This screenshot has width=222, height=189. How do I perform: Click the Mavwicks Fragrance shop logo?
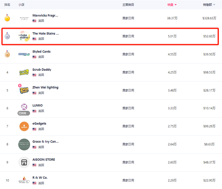click(24, 18)
